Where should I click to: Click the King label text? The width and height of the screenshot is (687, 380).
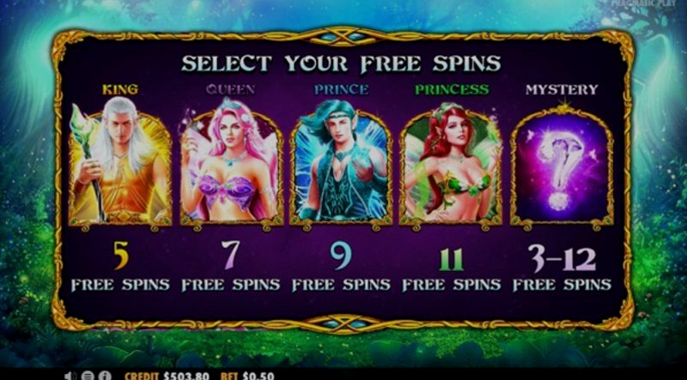point(120,90)
